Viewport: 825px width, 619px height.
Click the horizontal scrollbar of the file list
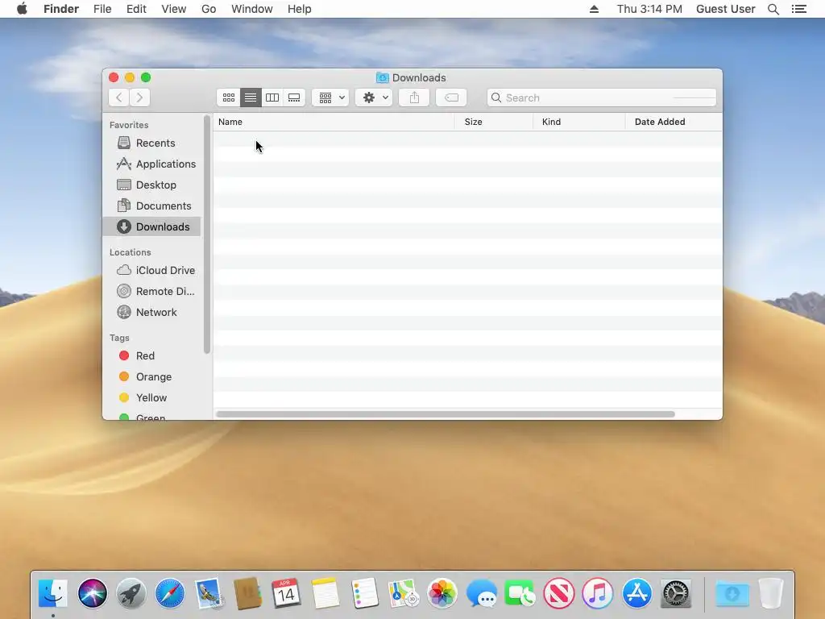point(445,414)
